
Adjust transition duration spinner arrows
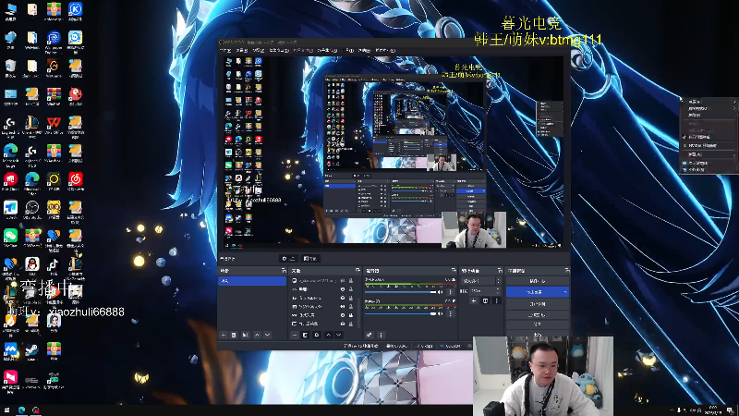tap(498, 291)
